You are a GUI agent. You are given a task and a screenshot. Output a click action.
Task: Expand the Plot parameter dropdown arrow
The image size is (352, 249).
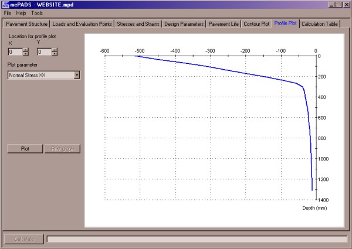77,75
